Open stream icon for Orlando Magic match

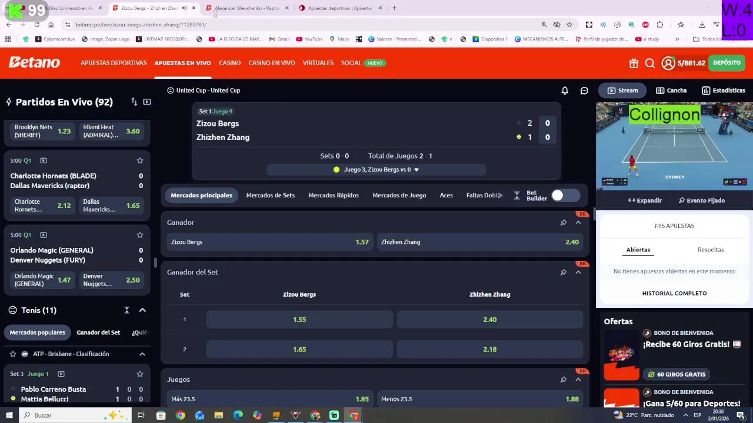(x=44, y=235)
